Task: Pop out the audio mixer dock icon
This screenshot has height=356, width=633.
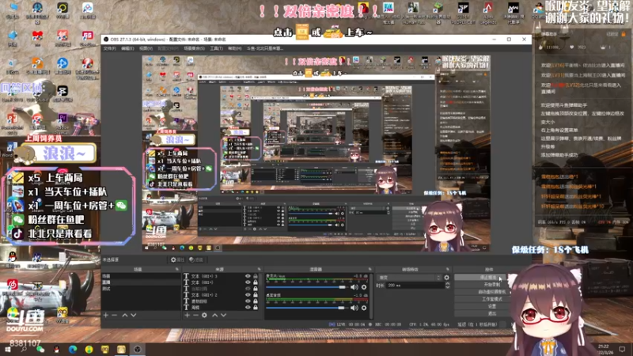Action: pyautogui.click(x=370, y=269)
